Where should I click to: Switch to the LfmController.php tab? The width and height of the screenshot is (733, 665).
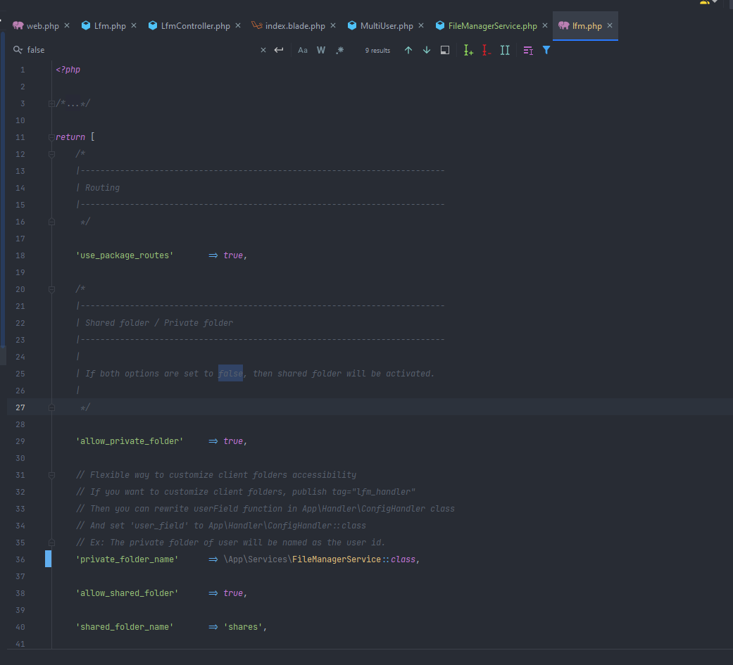pyautogui.click(x=192, y=25)
